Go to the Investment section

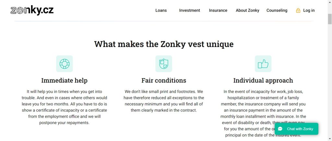[x=189, y=10]
